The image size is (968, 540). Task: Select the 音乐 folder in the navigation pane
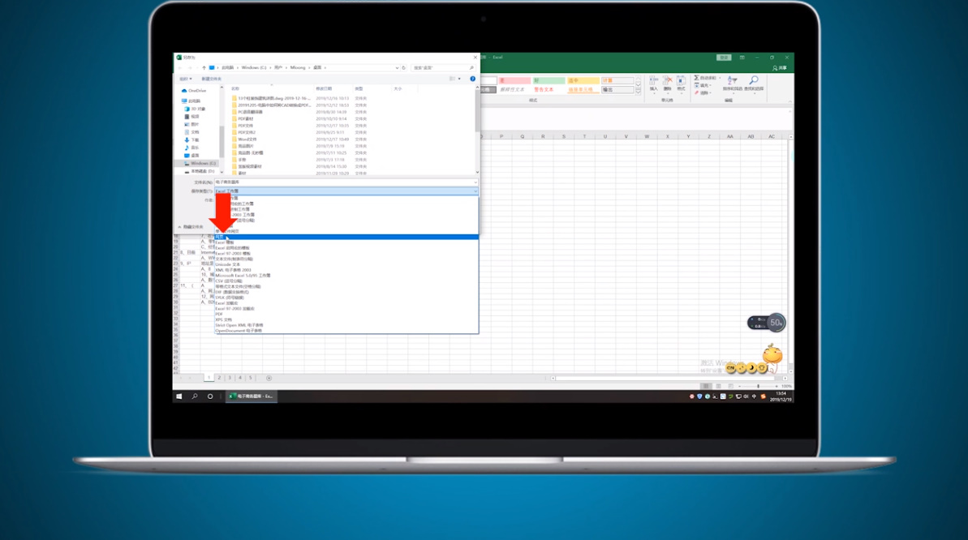pyautogui.click(x=192, y=148)
